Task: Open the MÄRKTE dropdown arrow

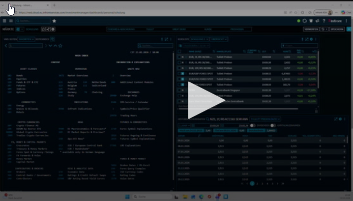Action: [x=22, y=29]
